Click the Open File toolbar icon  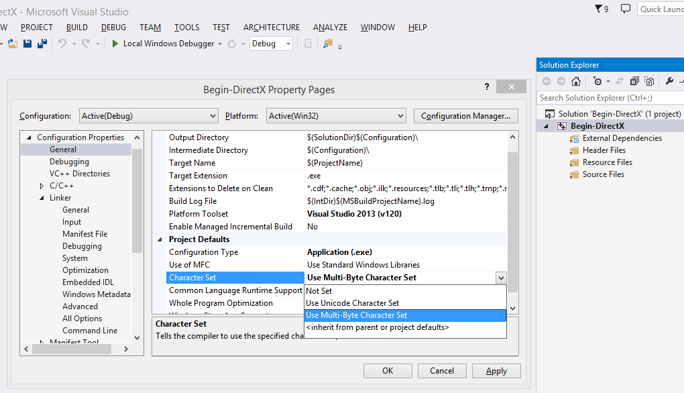(13, 44)
